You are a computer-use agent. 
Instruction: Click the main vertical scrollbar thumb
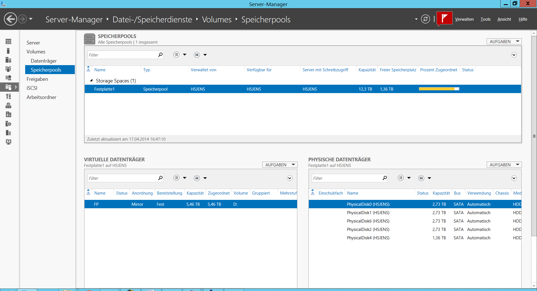(x=534, y=136)
